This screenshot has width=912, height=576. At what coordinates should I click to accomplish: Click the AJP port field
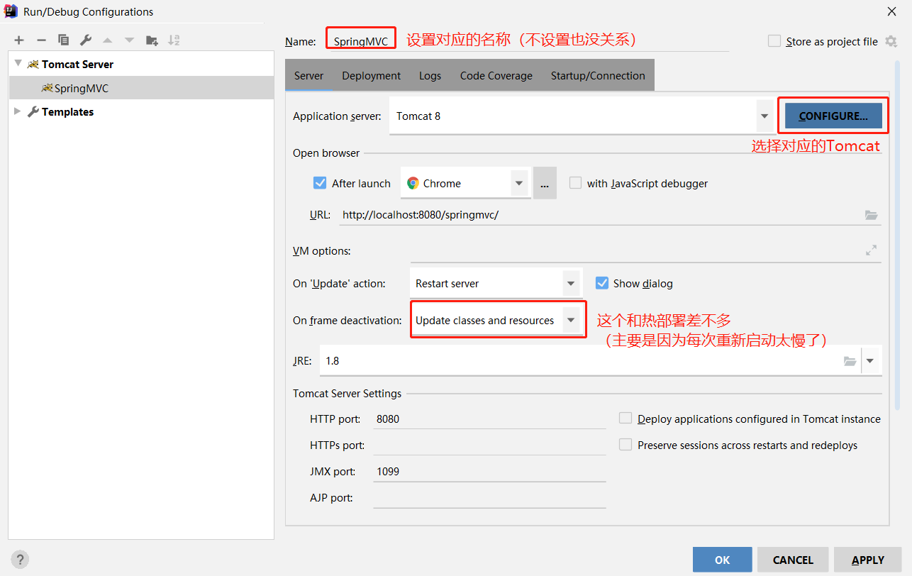(x=489, y=497)
